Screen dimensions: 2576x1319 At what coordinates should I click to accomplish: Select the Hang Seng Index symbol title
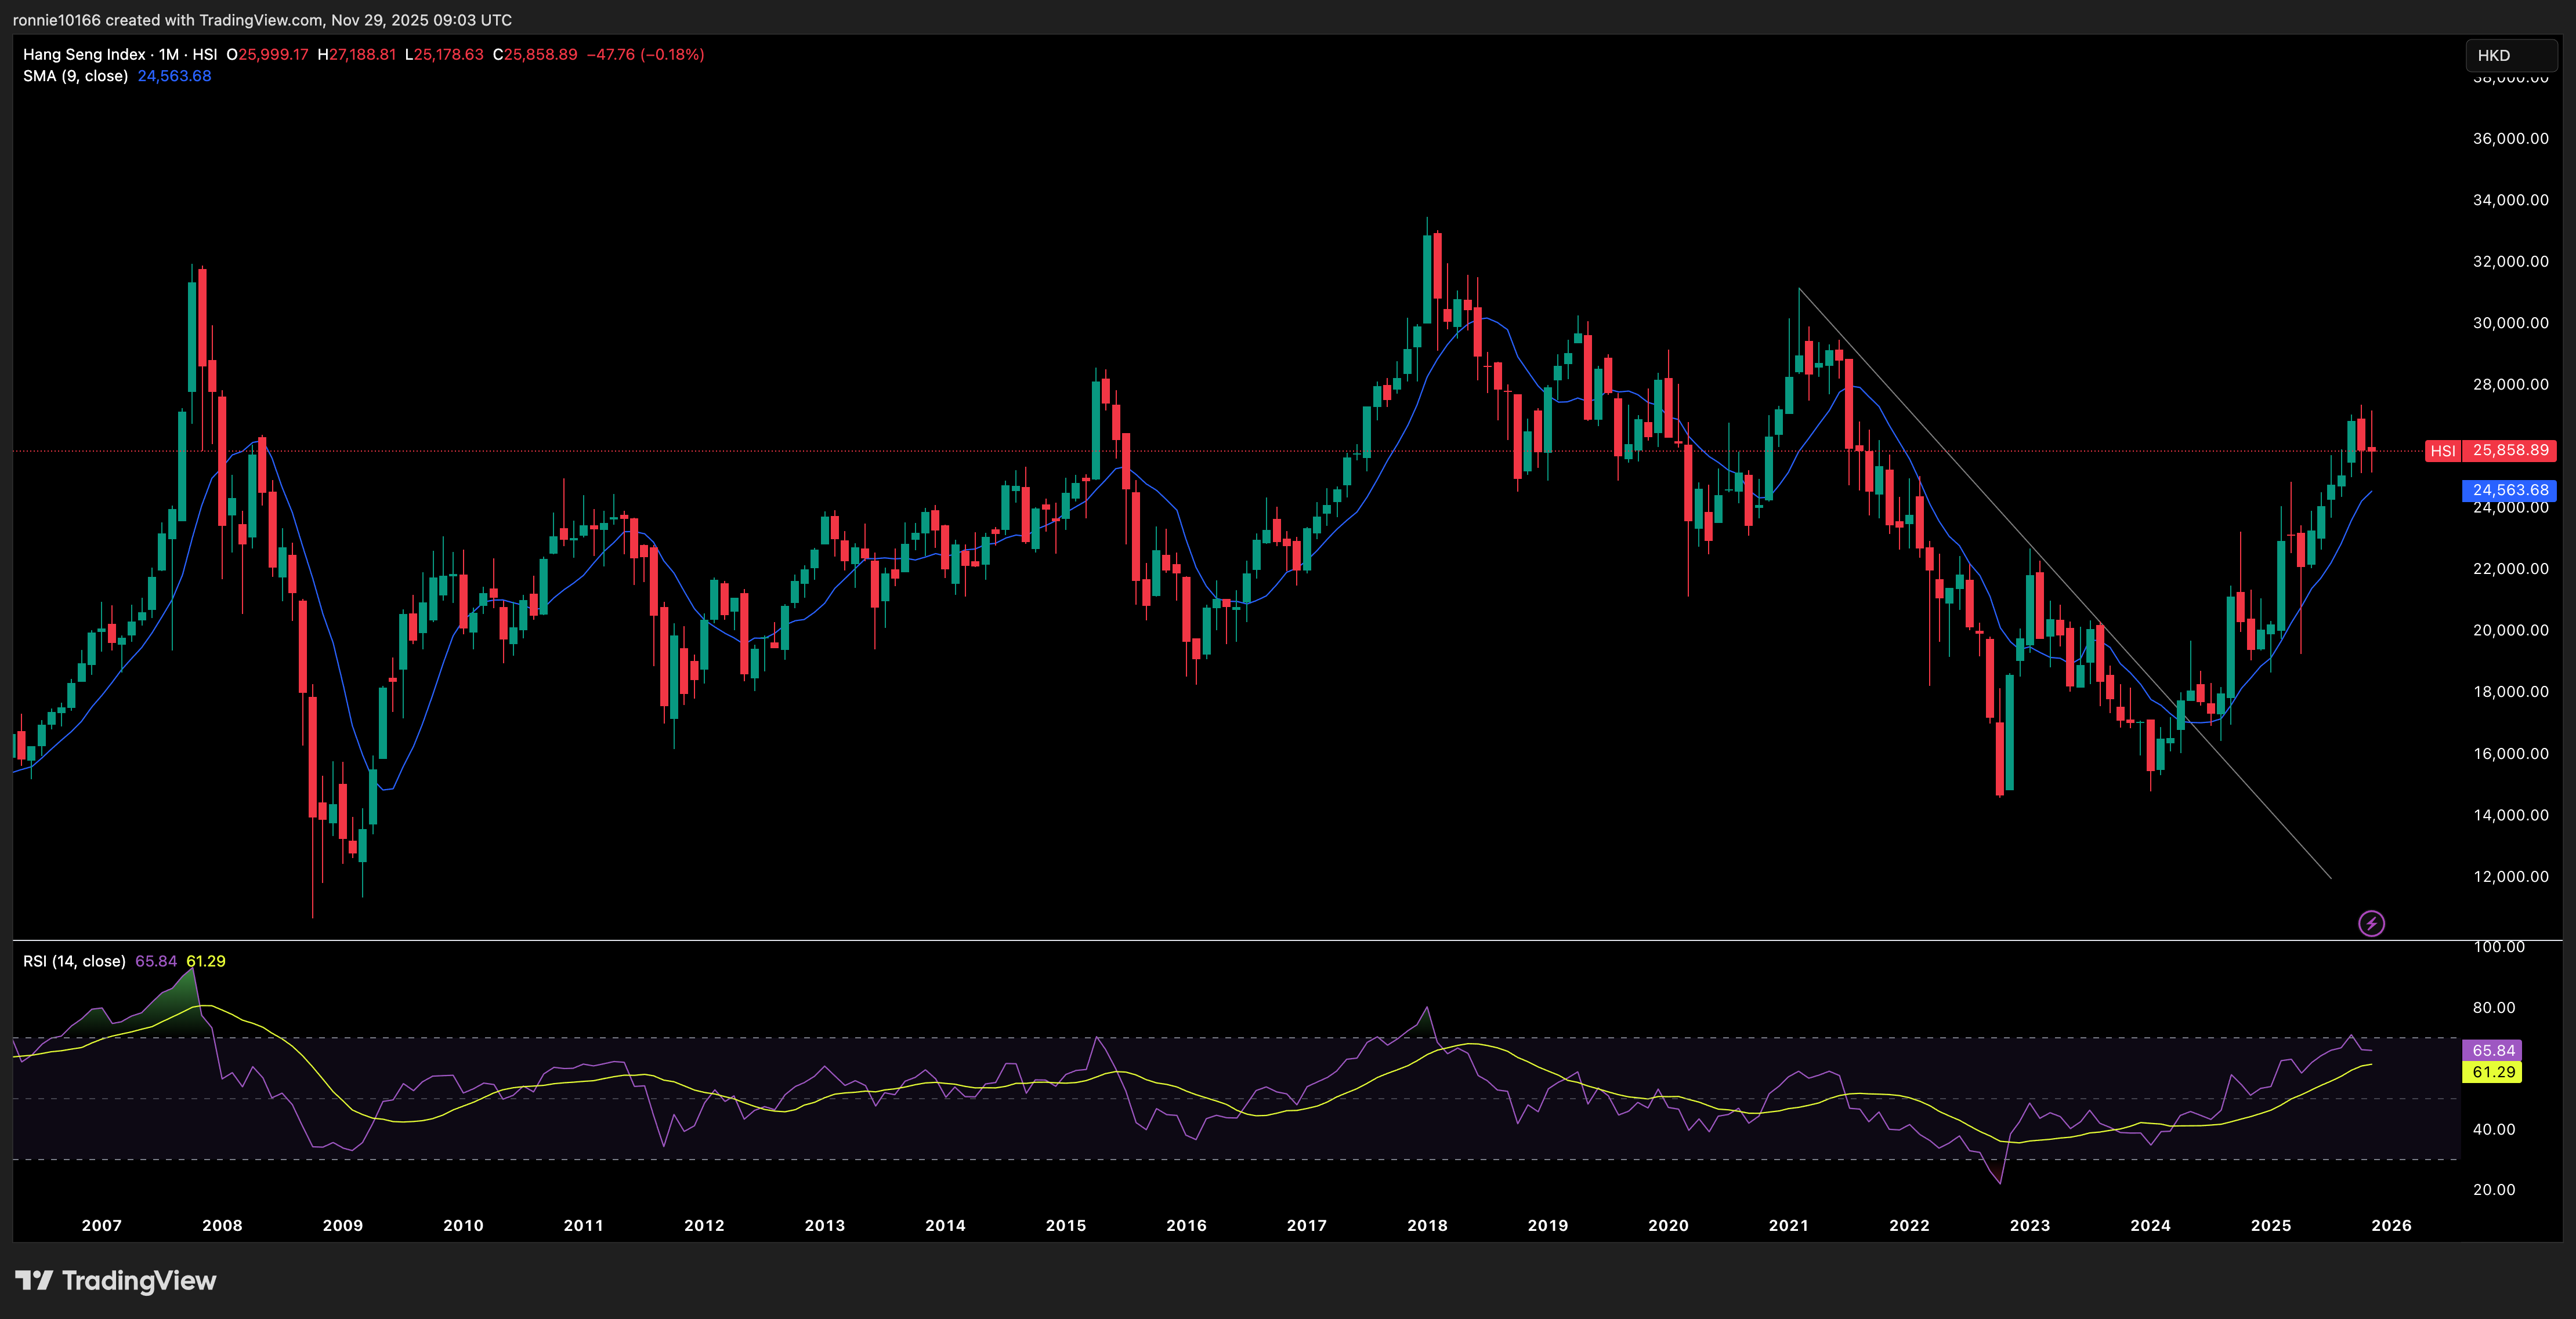coord(84,55)
